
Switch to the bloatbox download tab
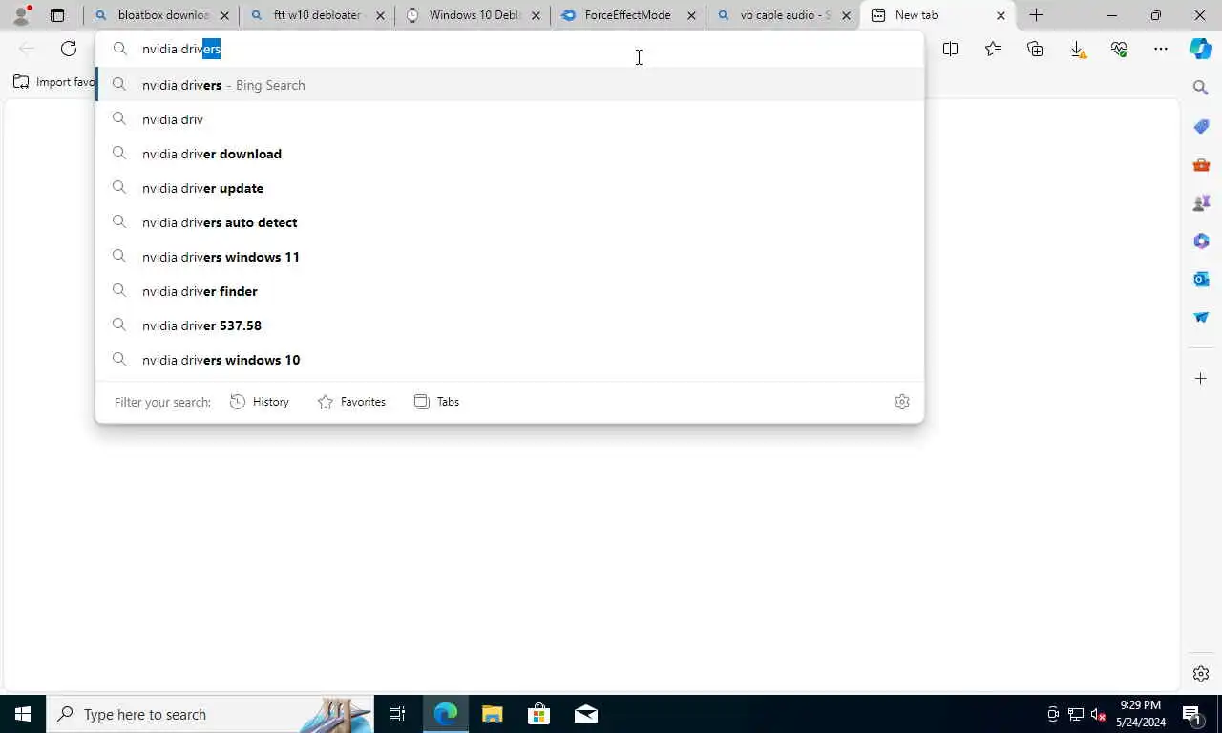click(160, 15)
